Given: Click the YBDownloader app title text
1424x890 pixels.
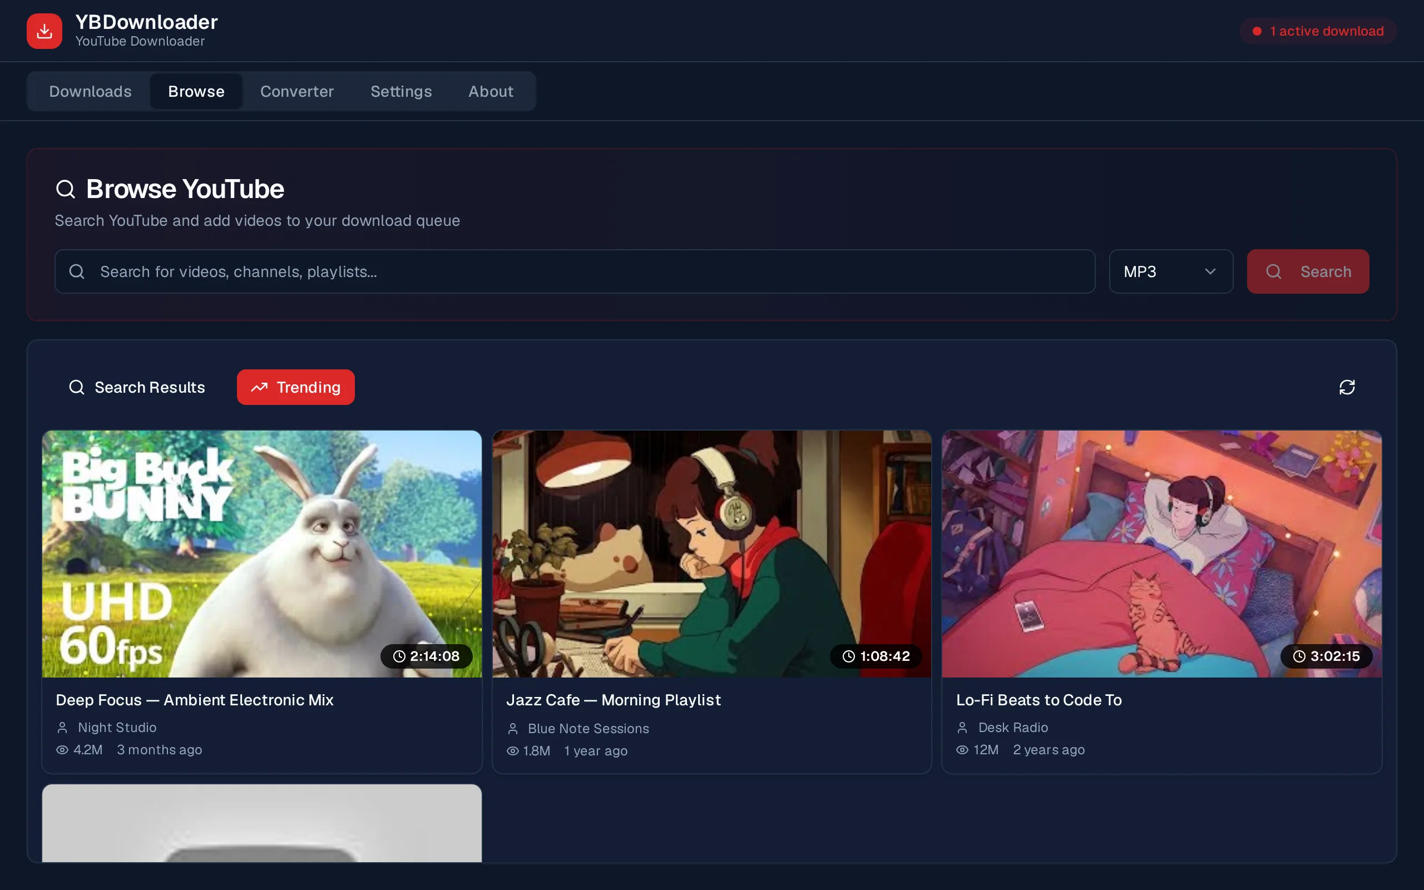Looking at the screenshot, I should [146, 22].
